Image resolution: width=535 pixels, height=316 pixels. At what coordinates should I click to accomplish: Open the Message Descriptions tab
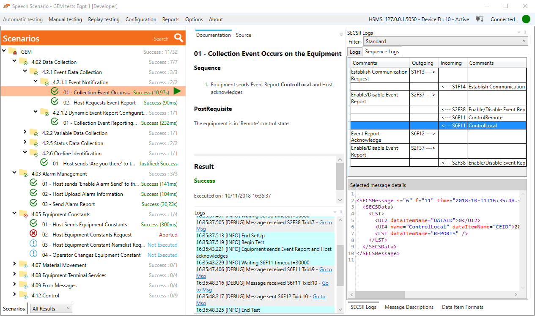click(x=409, y=307)
